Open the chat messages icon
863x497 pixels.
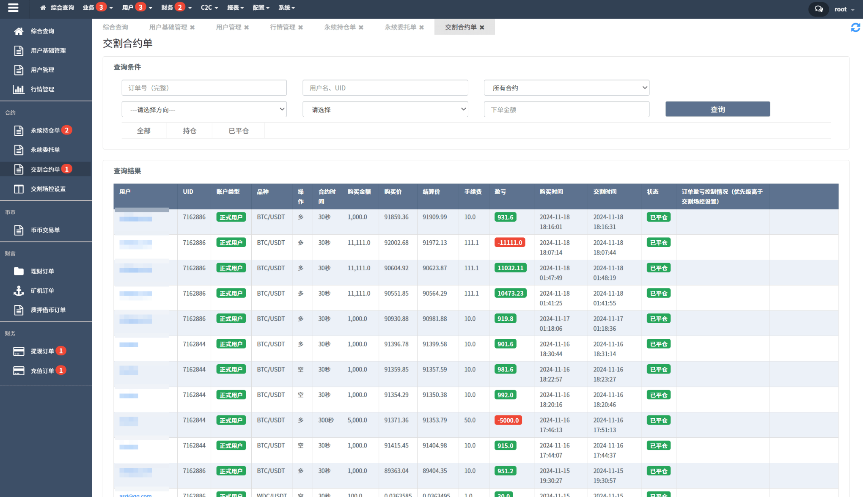coord(819,9)
